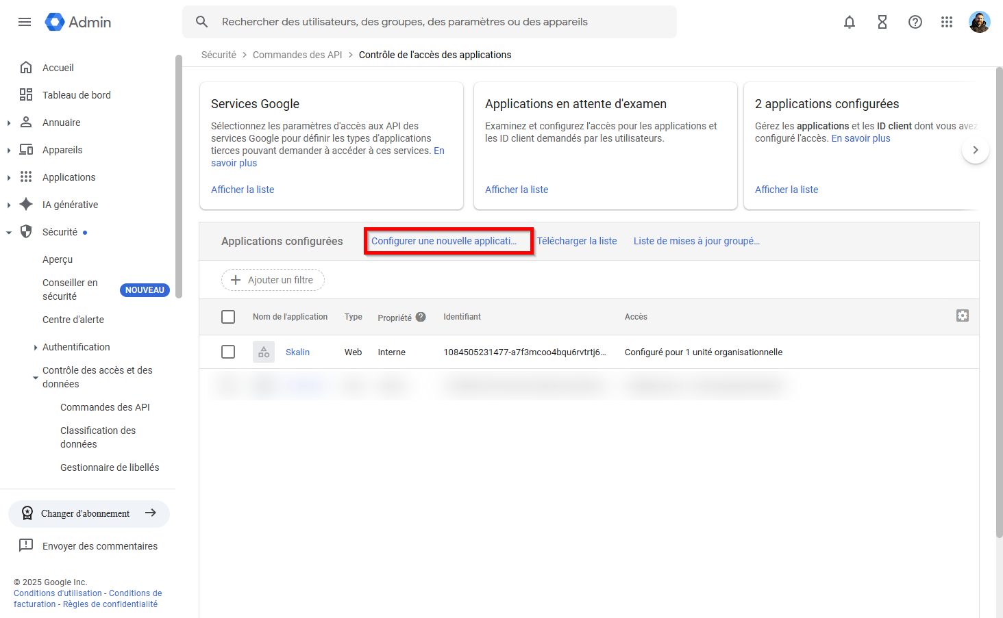The width and height of the screenshot is (1003, 618).
Task: Open Commandes des API in the sidebar
Action: pos(105,407)
